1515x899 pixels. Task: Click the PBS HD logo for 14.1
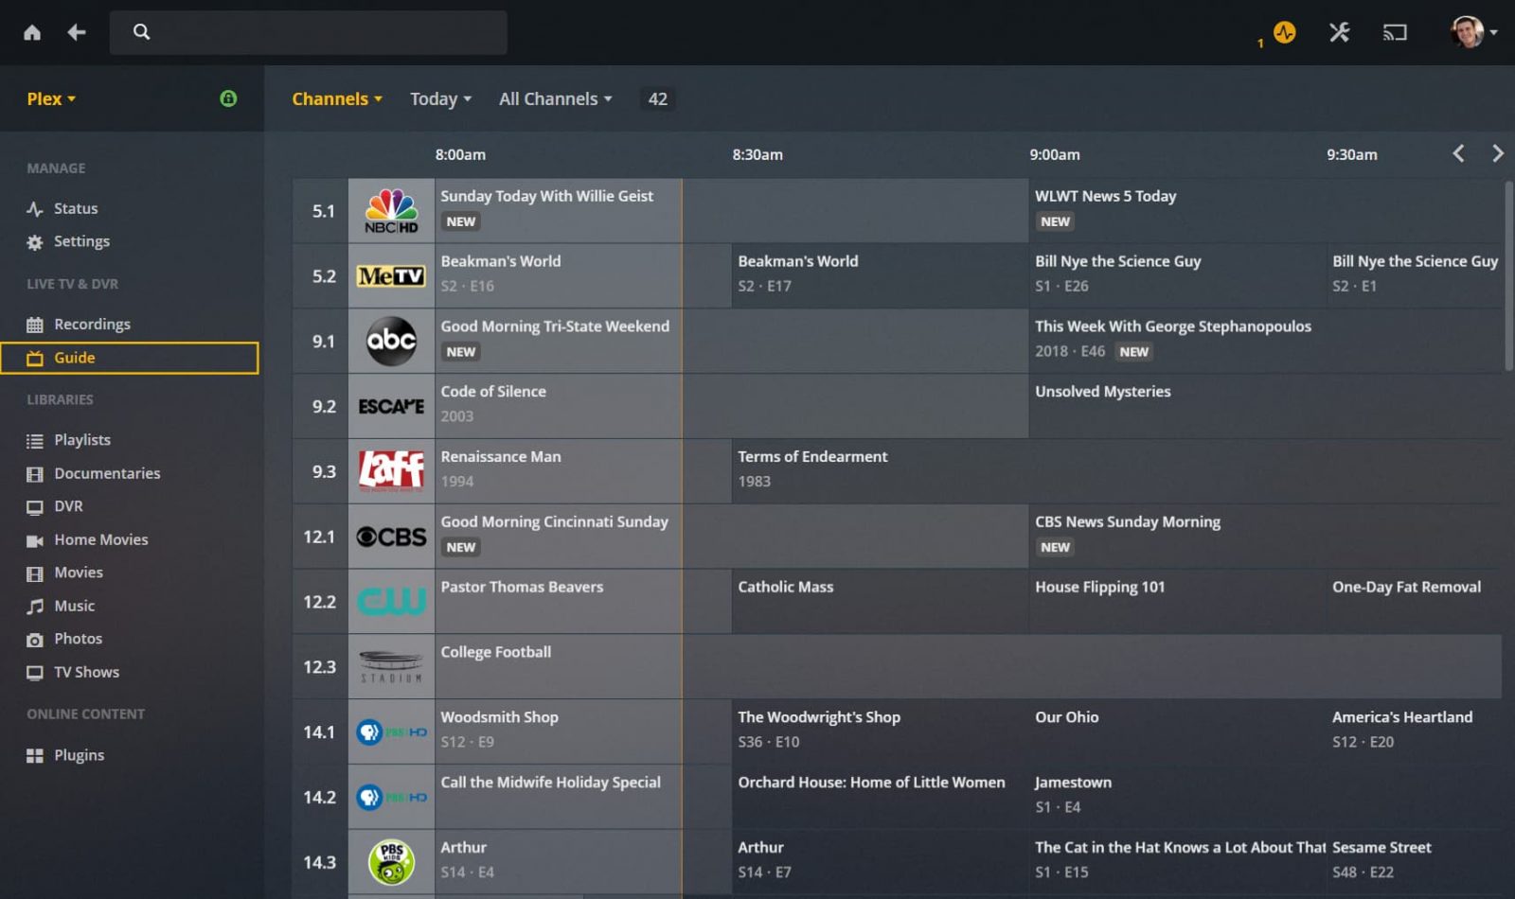coord(391,732)
